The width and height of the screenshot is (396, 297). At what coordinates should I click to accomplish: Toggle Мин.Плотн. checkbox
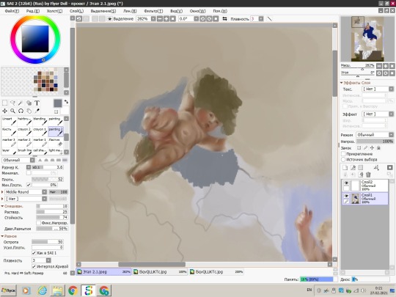[29, 185]
